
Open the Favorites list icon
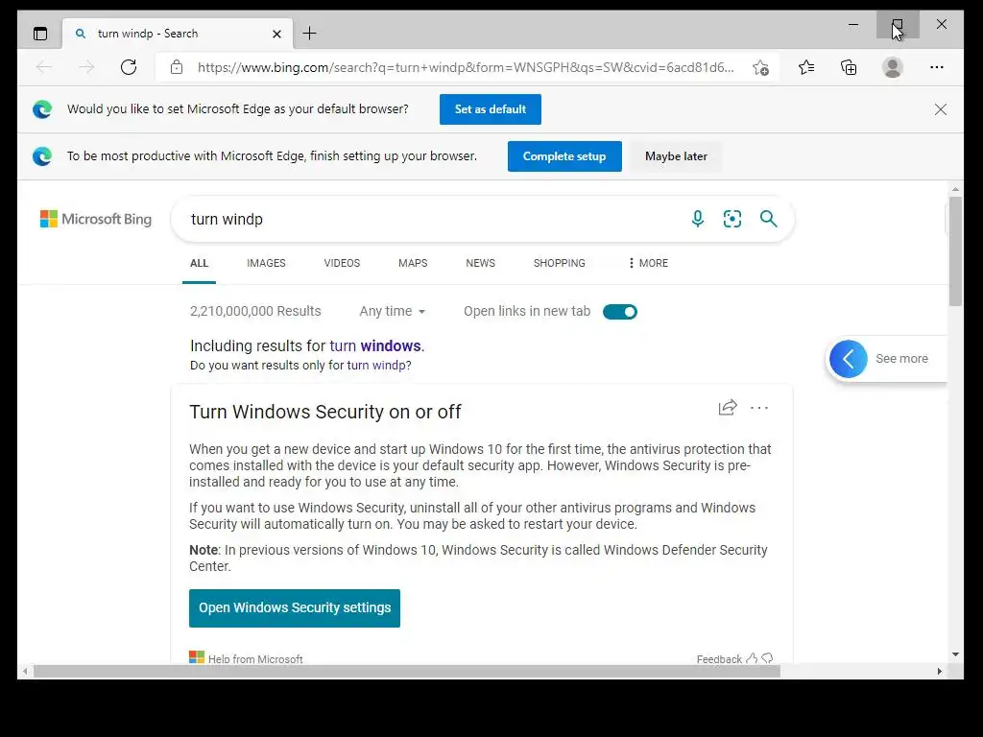click(806, 67)
